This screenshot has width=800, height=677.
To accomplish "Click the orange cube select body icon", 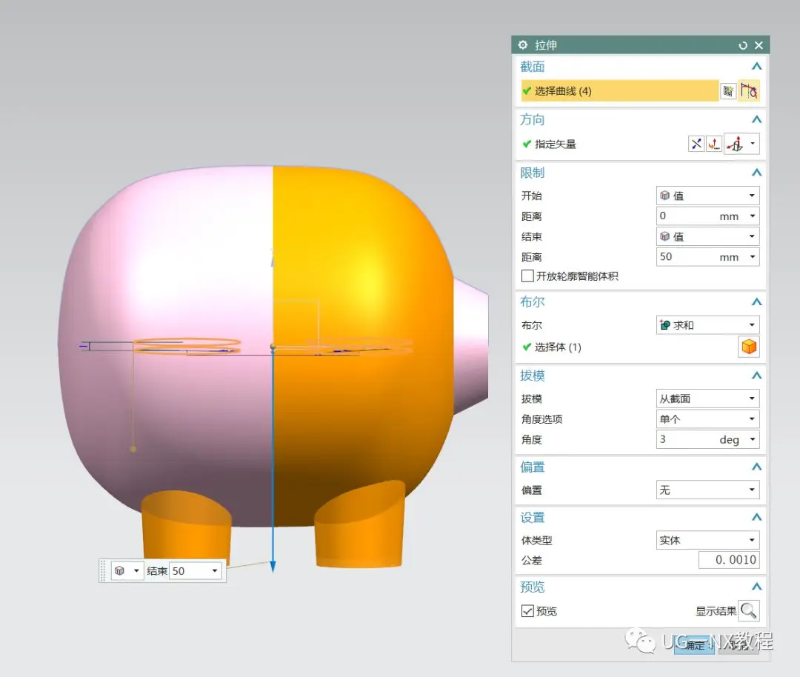I will [749, 347].
